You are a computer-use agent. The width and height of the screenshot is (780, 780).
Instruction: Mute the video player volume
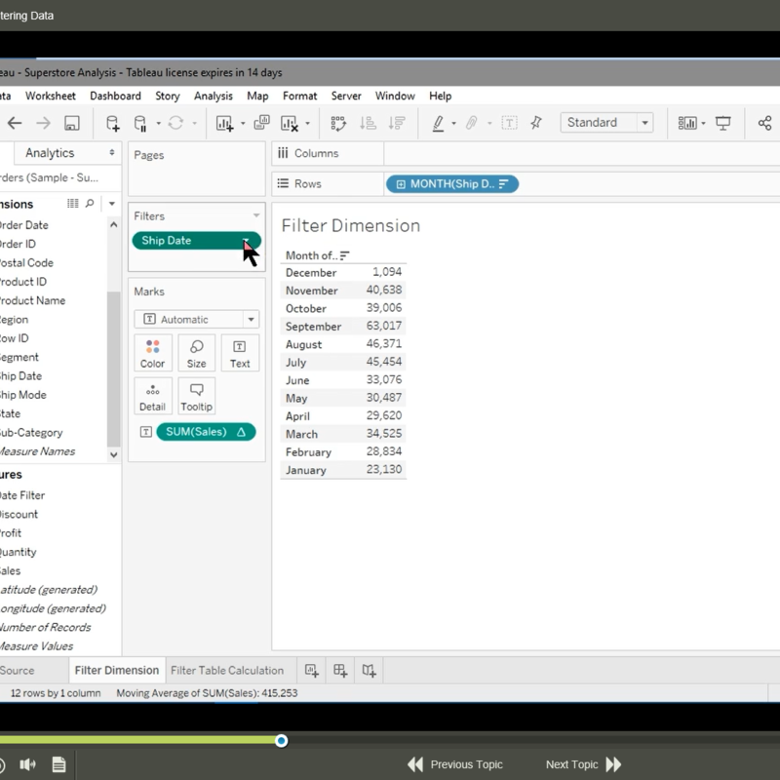click(x=27, y=764)
